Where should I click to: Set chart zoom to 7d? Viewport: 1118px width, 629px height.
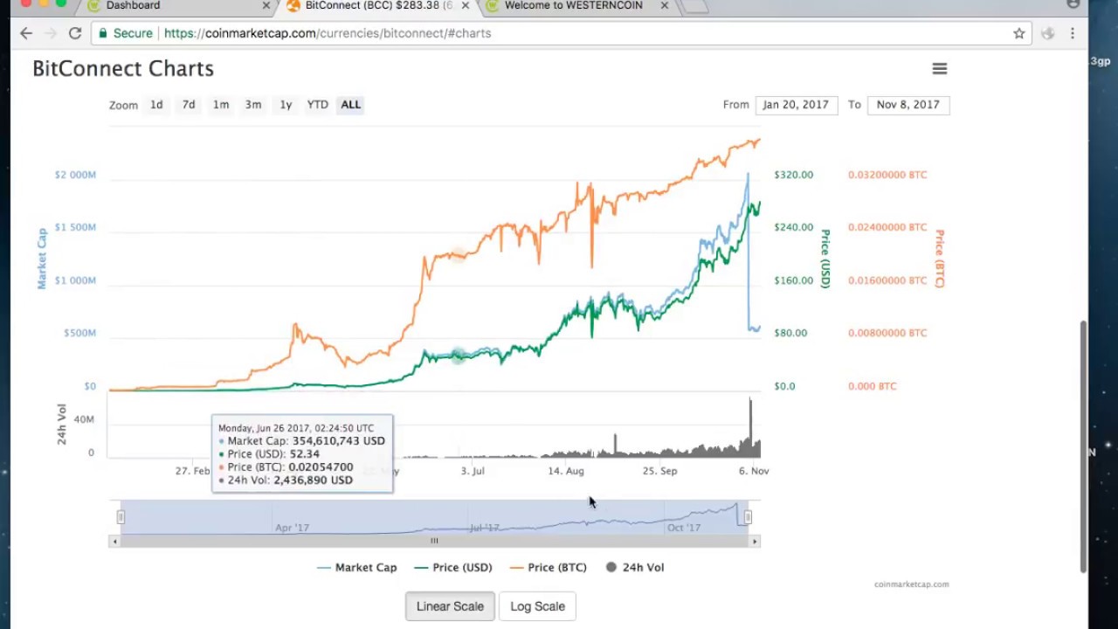pos(189,105)
